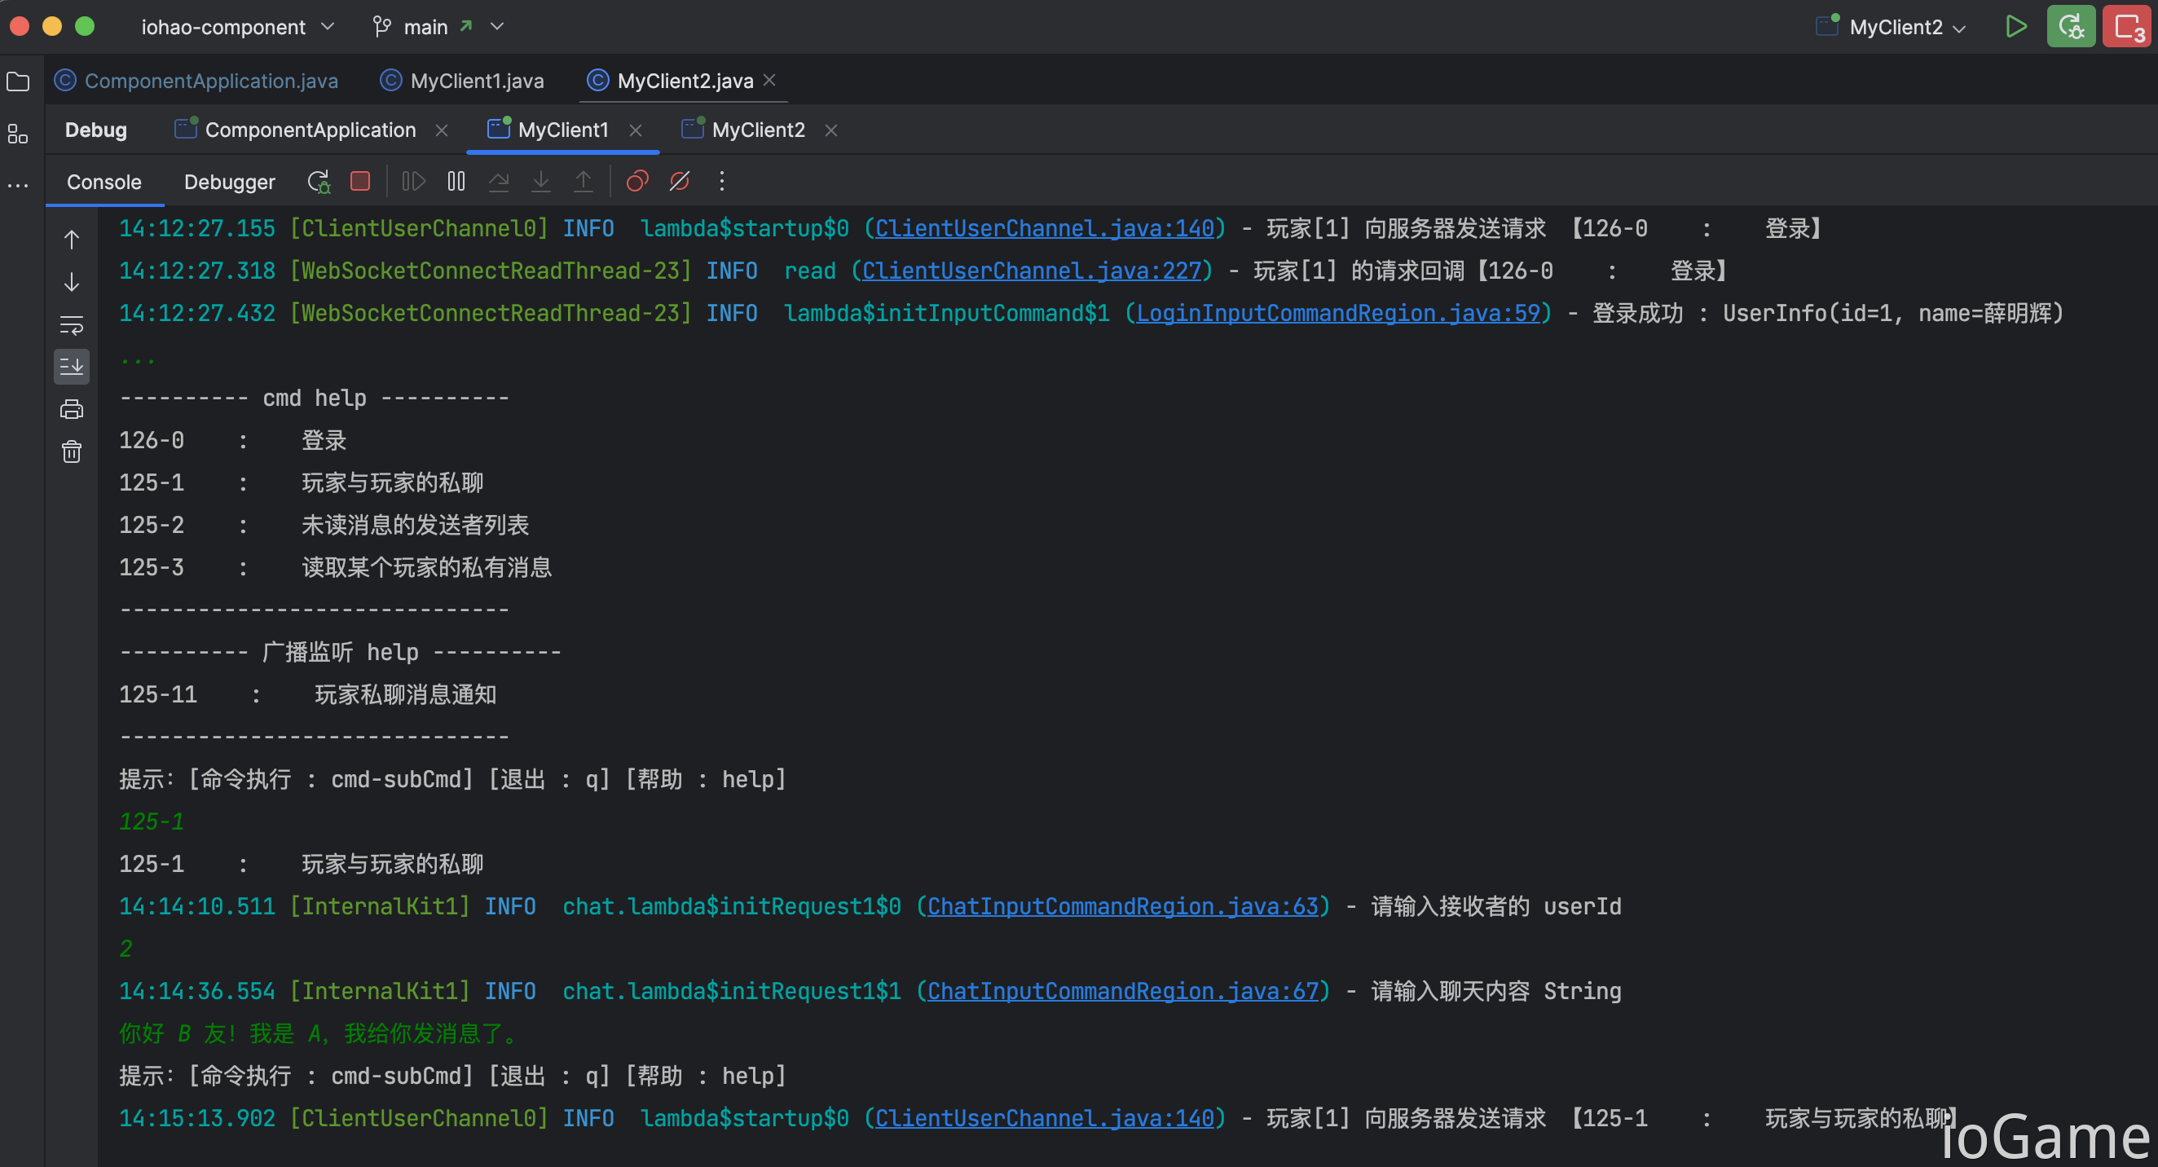Viewport: 2158px width, 1167px height.
Task: Toggle Mute Breakpoints
Action: point(680,181)
